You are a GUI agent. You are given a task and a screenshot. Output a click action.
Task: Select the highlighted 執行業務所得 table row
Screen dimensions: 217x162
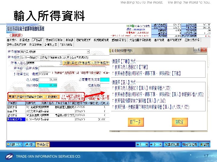tap(58, 119)
